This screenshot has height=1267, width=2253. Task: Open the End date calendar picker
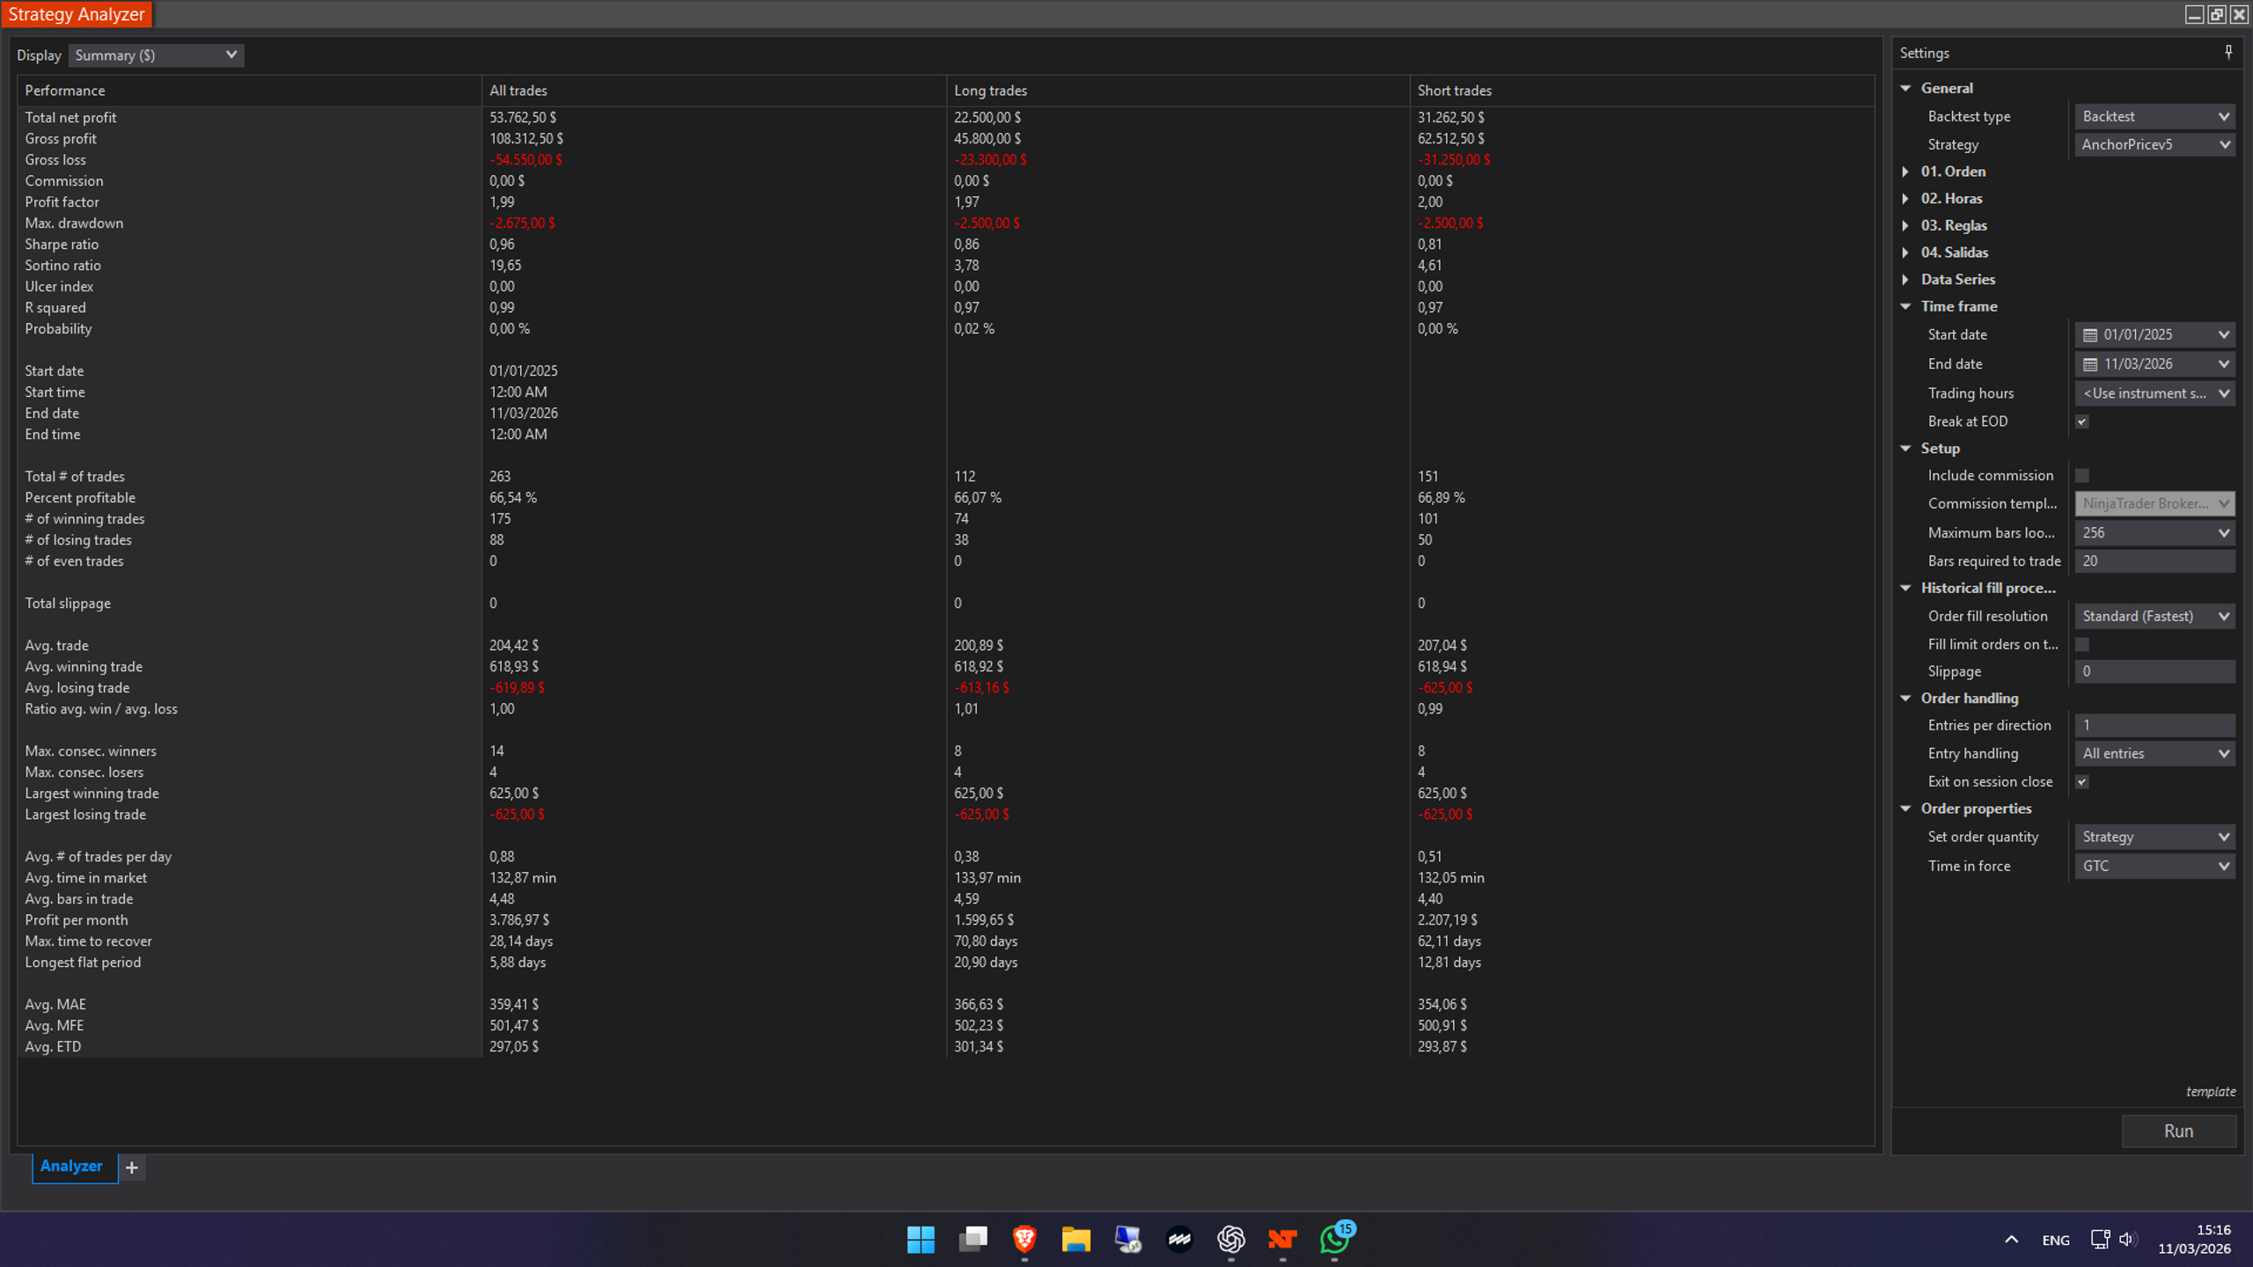tap(2090, 364)
